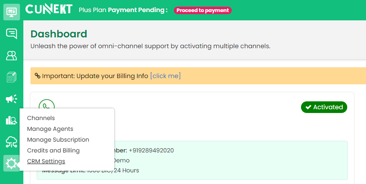
Task: Open the contacts people sidebar icon
Action: pos(12,56)
